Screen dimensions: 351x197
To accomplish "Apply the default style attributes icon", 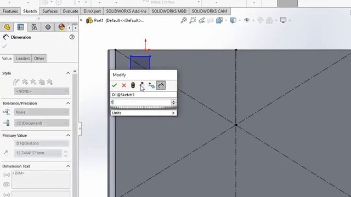I will click(x=16, y=82).
